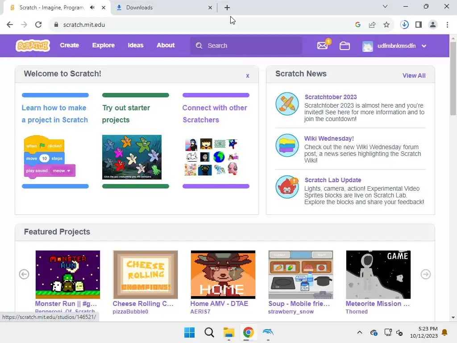The height and width of the screenshot is (343, 457).
Task: Click the padlock site info icon
Action: click(56, 25)
